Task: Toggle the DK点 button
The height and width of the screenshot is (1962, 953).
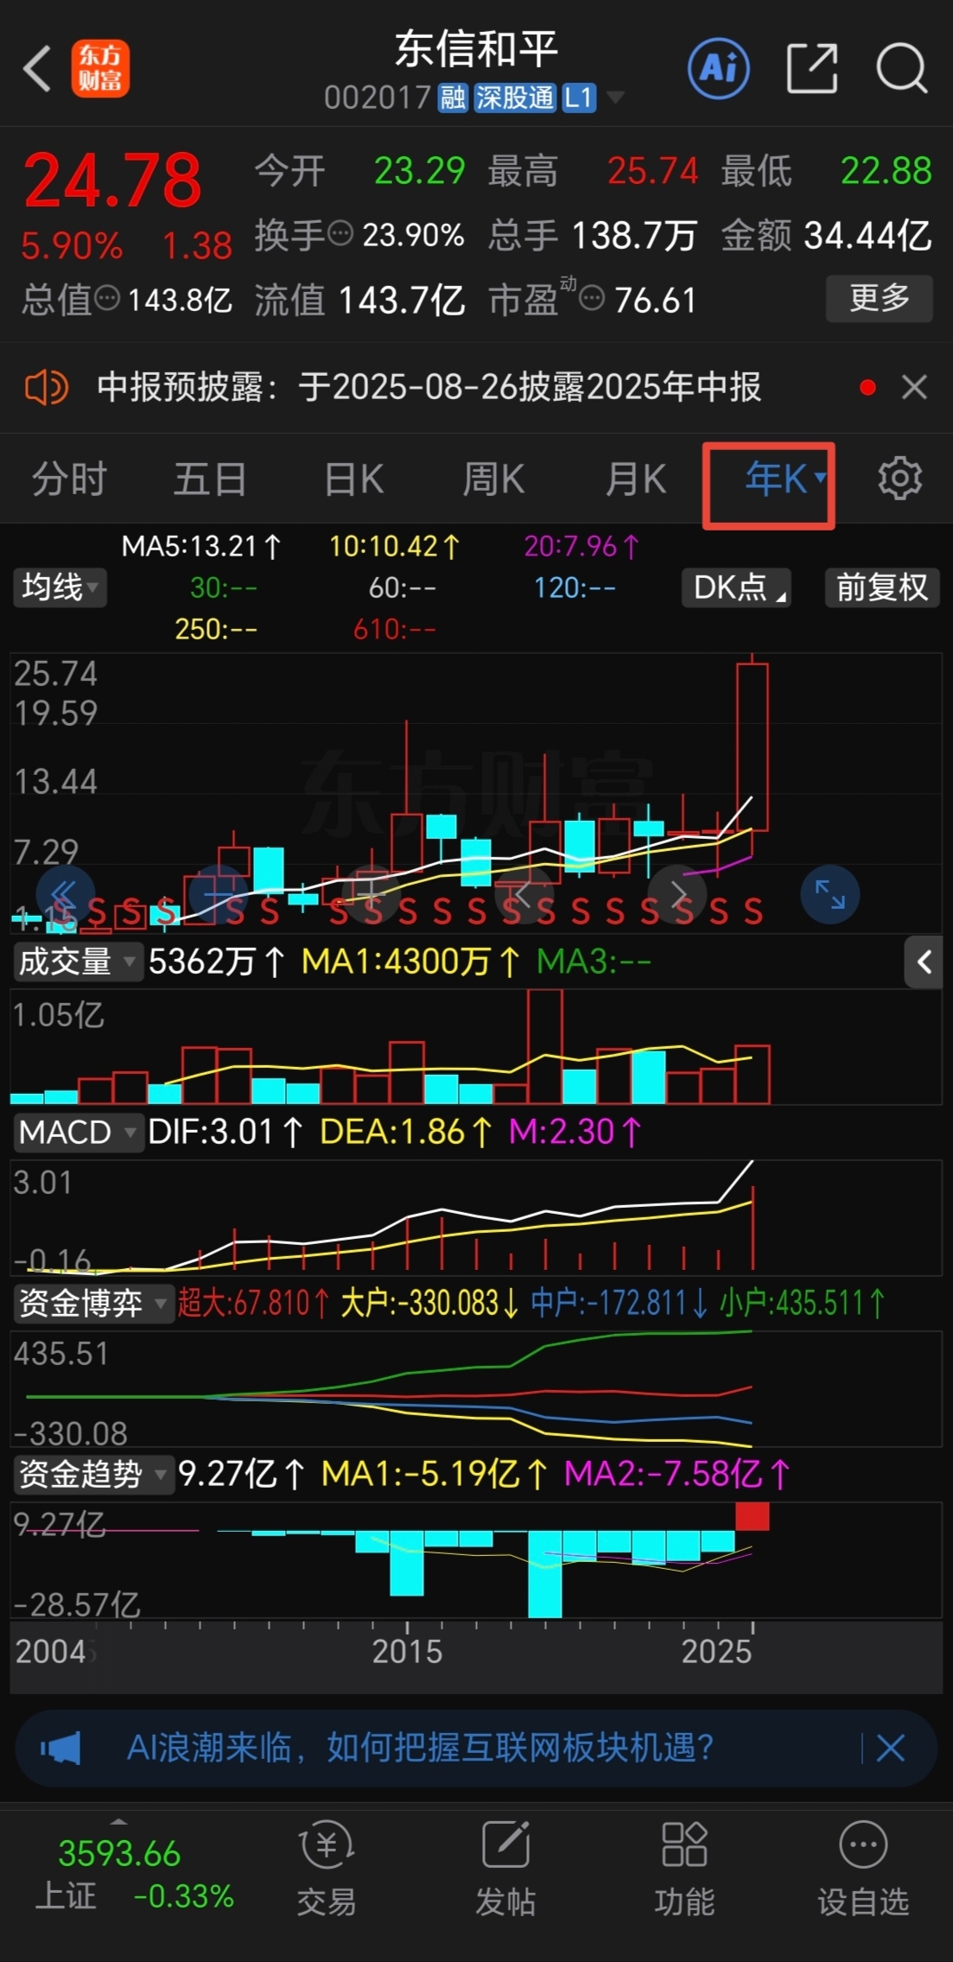Action: click(736, 587)
